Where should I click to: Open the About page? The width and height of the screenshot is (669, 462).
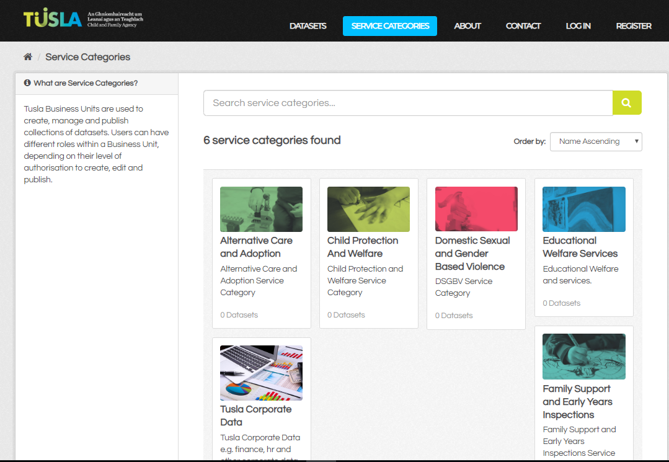467,26
